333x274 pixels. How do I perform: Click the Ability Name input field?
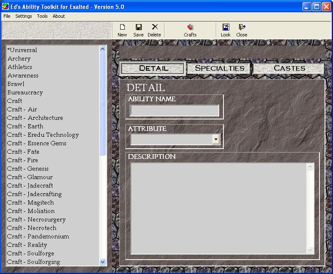pos(174,111)
